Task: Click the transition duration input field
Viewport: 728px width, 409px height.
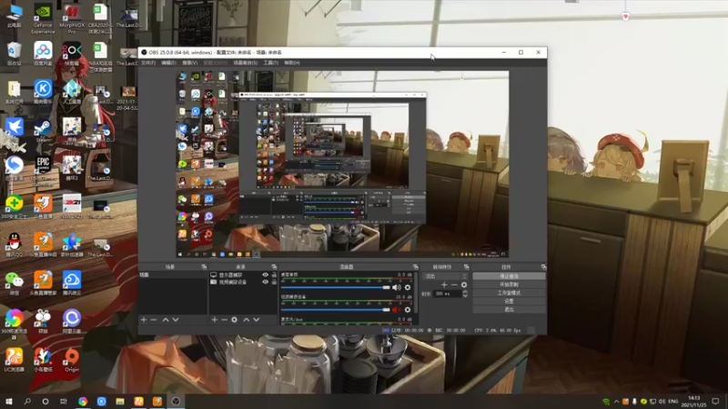Action: (x=447, y=294)
